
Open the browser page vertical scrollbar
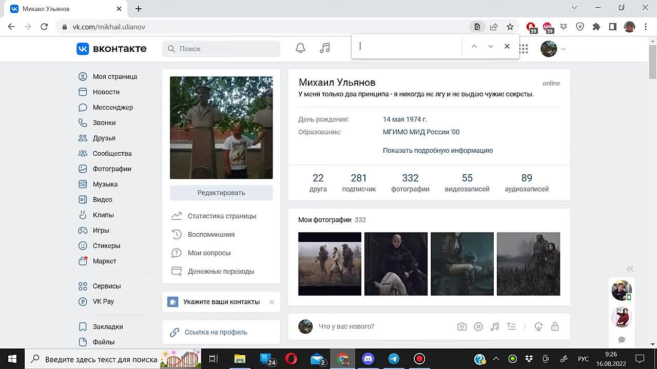pos(652,61)
